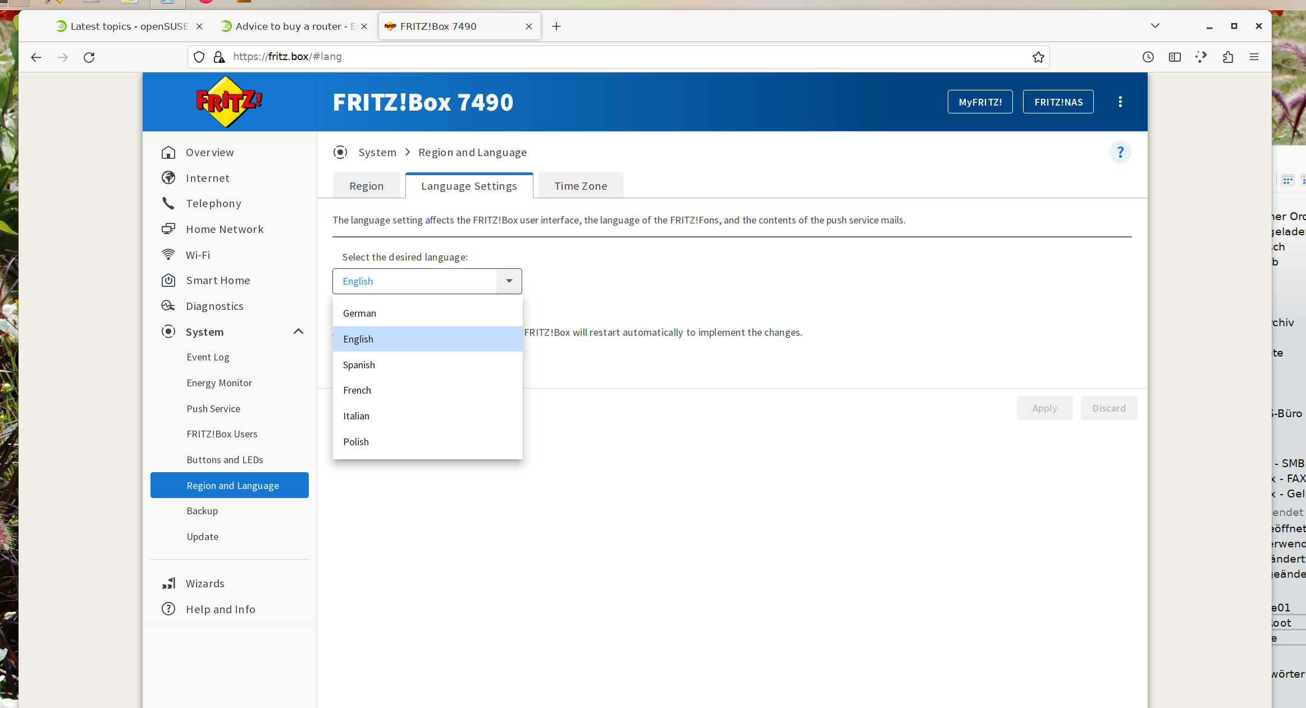
Task: Click the MyFRITZ! button
Action: (980, 102)
